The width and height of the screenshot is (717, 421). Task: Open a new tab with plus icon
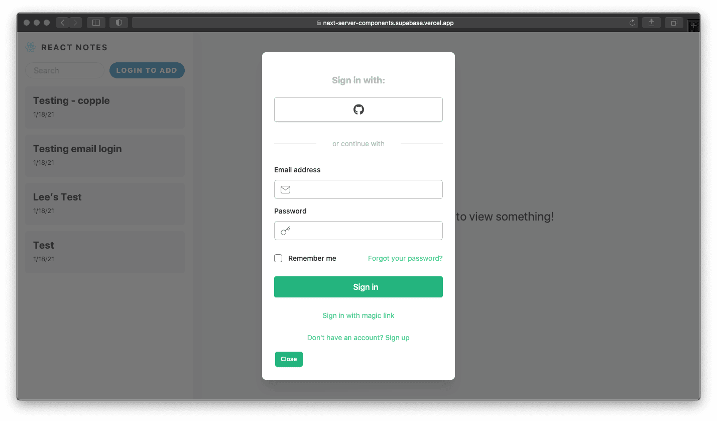coord(693,25)
